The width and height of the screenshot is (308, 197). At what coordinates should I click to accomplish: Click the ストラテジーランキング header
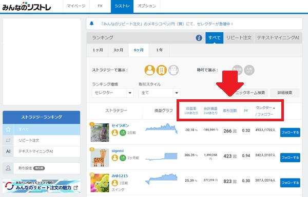pyautogui.click(x=42, y=117)
